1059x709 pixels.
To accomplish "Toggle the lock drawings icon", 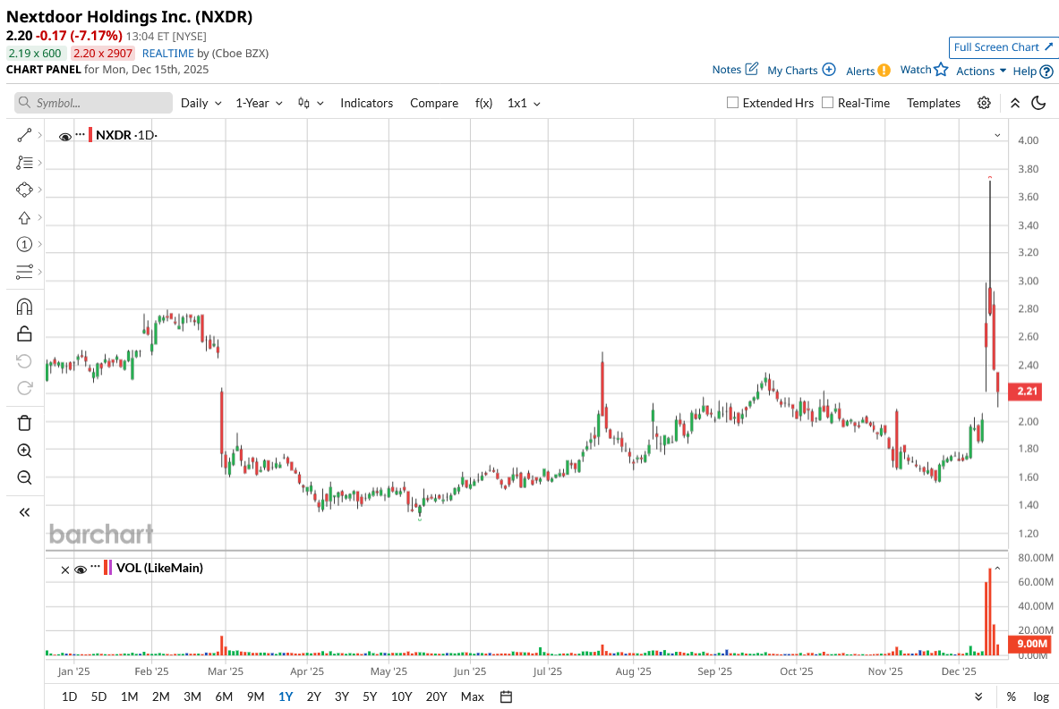I will tap(24, 333).
